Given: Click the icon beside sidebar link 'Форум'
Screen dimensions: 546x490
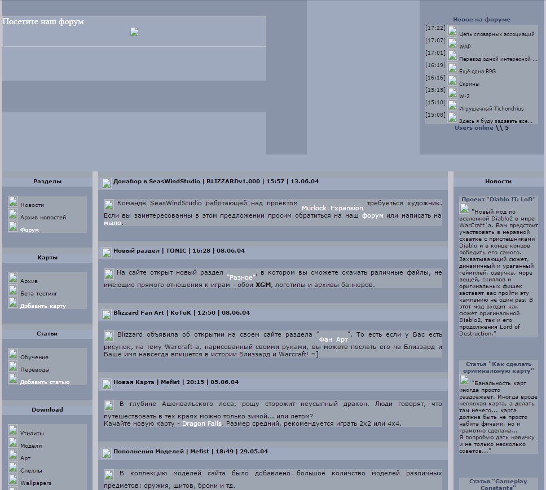Looking at the screenshot, I should pyautogui.click(x=13, y=226).
